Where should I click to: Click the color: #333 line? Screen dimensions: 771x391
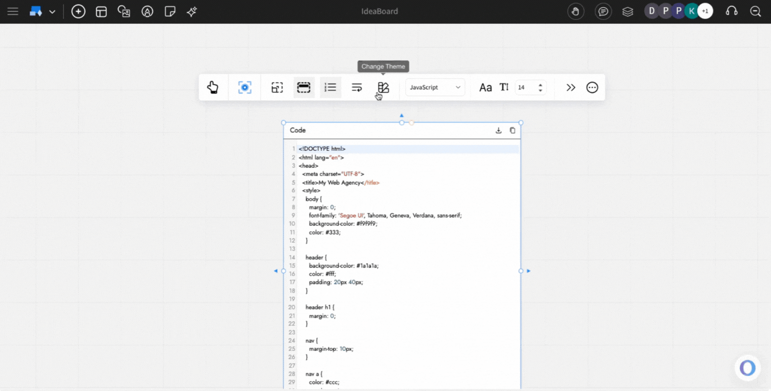pyautogui.click(x=325, y=232)
